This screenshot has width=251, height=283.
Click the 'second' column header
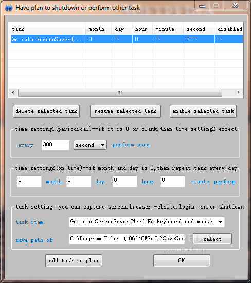(199, 29)
